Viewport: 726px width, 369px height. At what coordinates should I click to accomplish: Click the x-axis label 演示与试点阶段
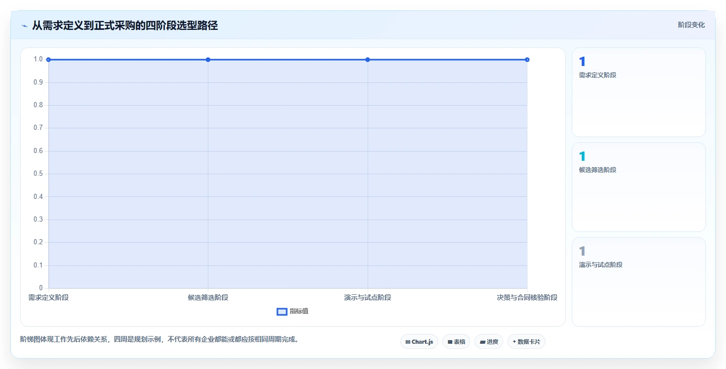tap(368, 297)
